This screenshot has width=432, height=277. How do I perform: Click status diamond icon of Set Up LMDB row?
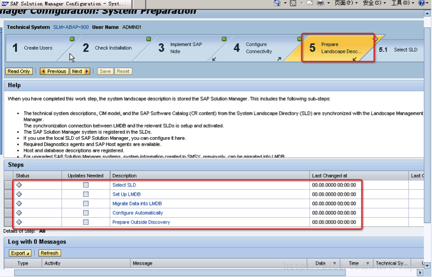point(19,194)
